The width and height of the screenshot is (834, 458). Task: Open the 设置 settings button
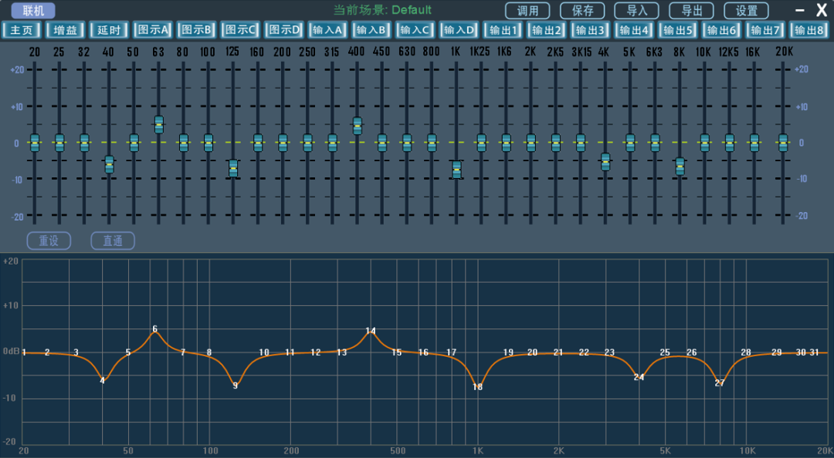tap(746, 11)
